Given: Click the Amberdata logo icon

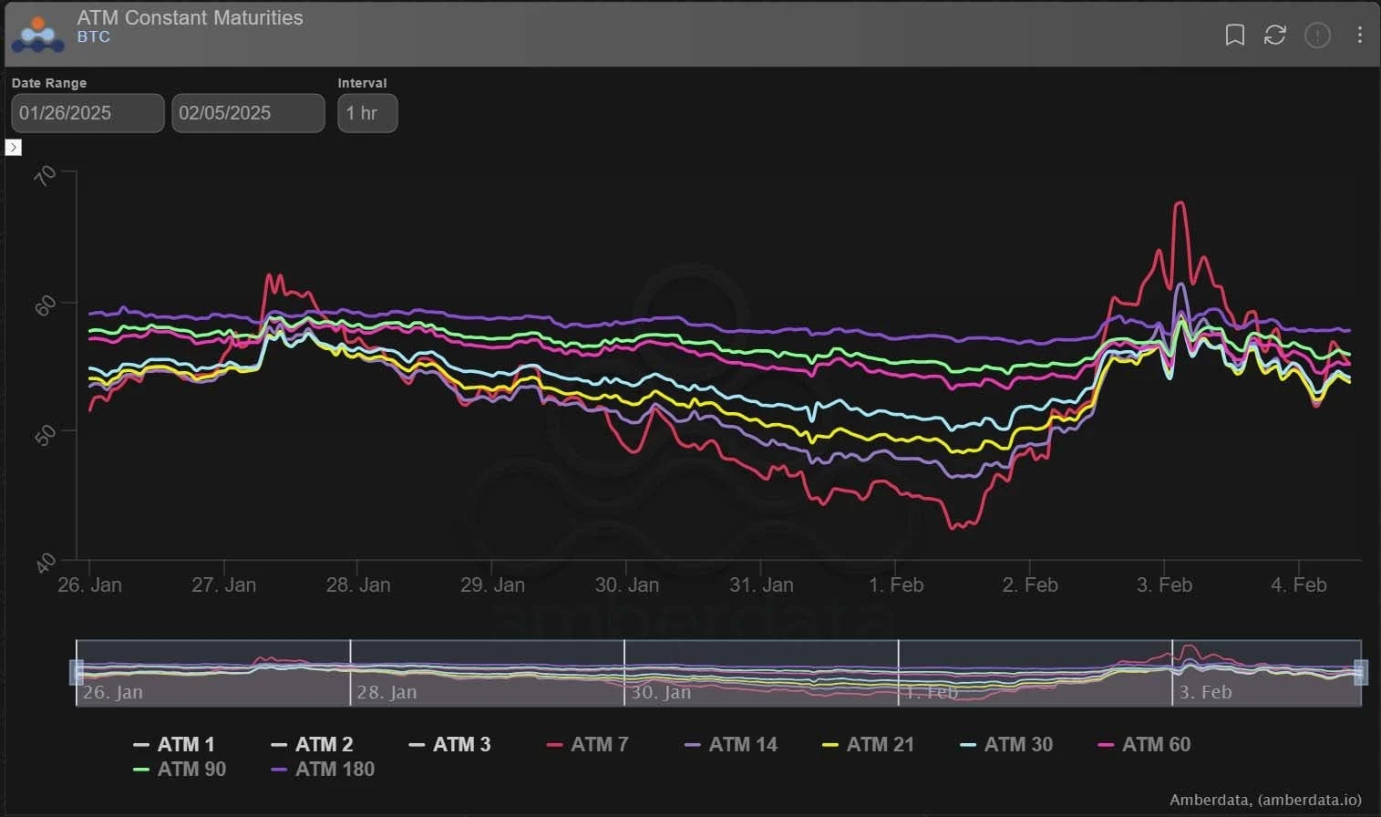Looking at the screenshot, I should tap(37, 34).
